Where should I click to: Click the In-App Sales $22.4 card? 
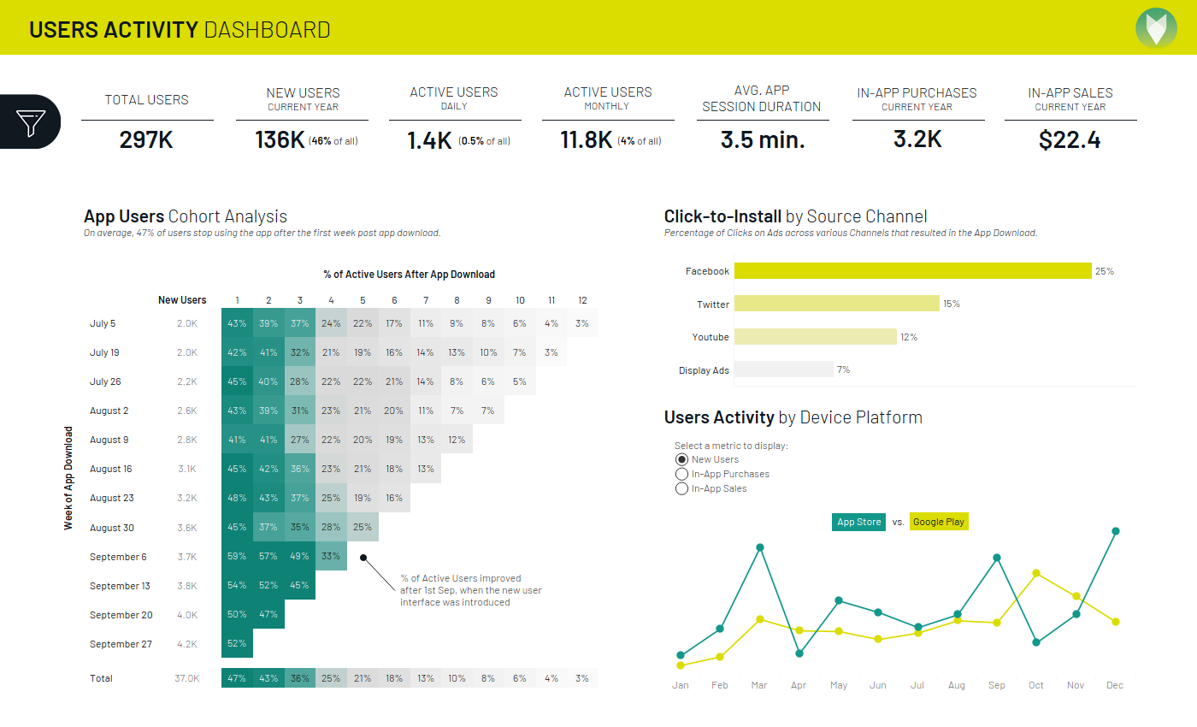click(1070, 121)
